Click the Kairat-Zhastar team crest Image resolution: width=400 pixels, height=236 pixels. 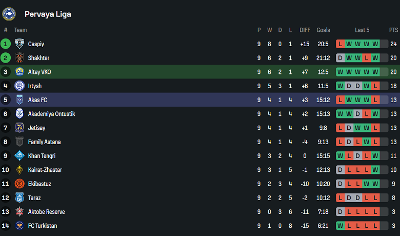[x=19, y=170]
